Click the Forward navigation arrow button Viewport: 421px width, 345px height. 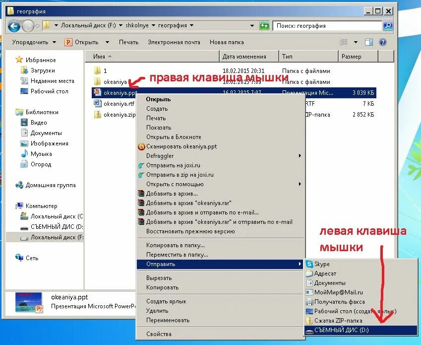[28, 26]
